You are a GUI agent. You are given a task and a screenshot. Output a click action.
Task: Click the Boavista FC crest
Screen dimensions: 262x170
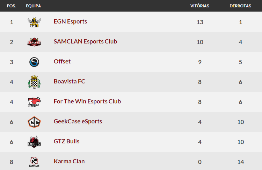point(34,82)
